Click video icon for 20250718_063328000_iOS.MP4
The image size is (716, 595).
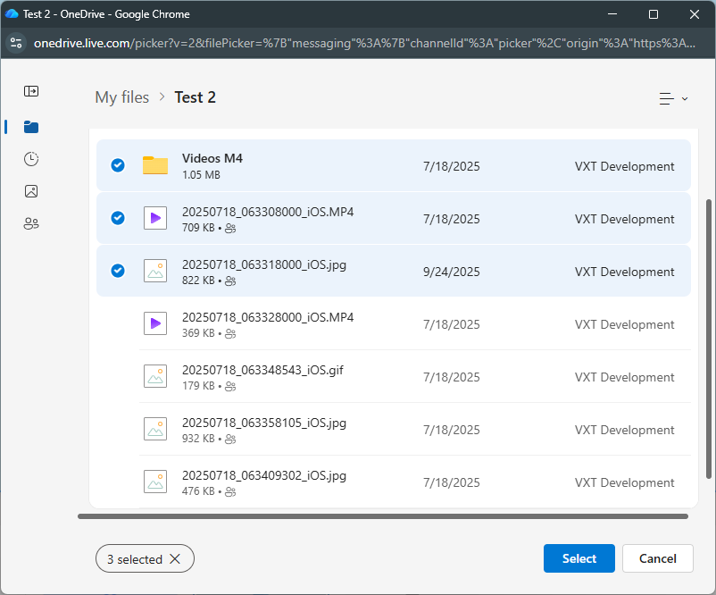click(x=155, y=323)
